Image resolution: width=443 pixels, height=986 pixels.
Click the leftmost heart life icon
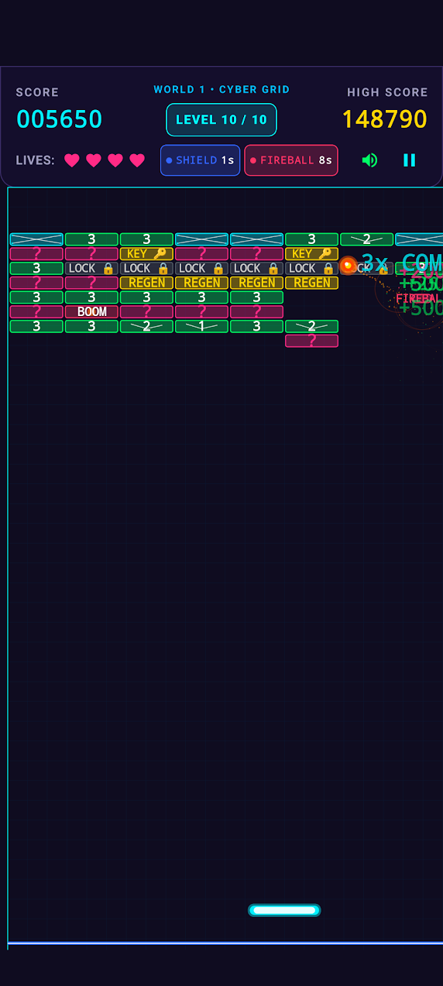coord(72,160)
